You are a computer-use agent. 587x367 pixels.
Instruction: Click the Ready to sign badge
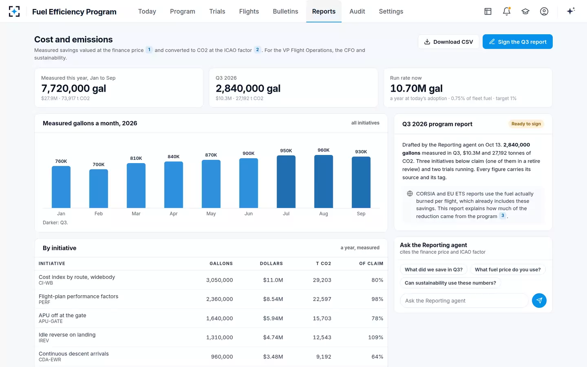click(x=526, y=124)
